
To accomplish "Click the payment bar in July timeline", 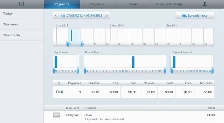I will (x=71, y=36).
